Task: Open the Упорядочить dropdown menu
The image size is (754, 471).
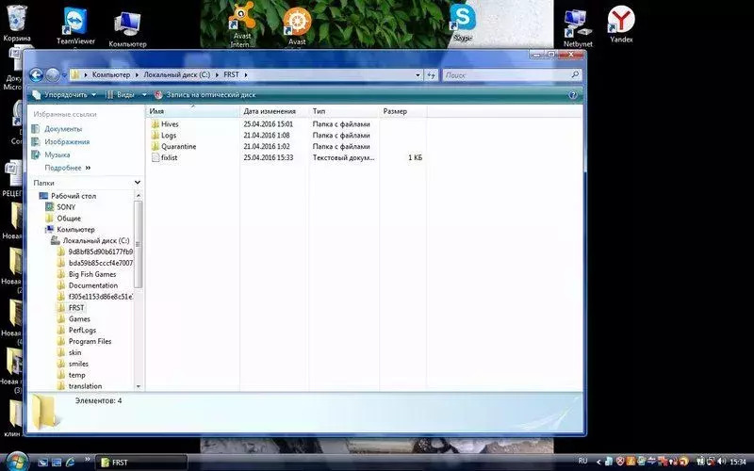Action: coord(64,95)
